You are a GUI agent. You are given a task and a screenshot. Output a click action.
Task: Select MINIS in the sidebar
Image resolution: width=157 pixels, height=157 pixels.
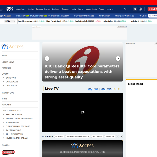(x=4, y=99)
